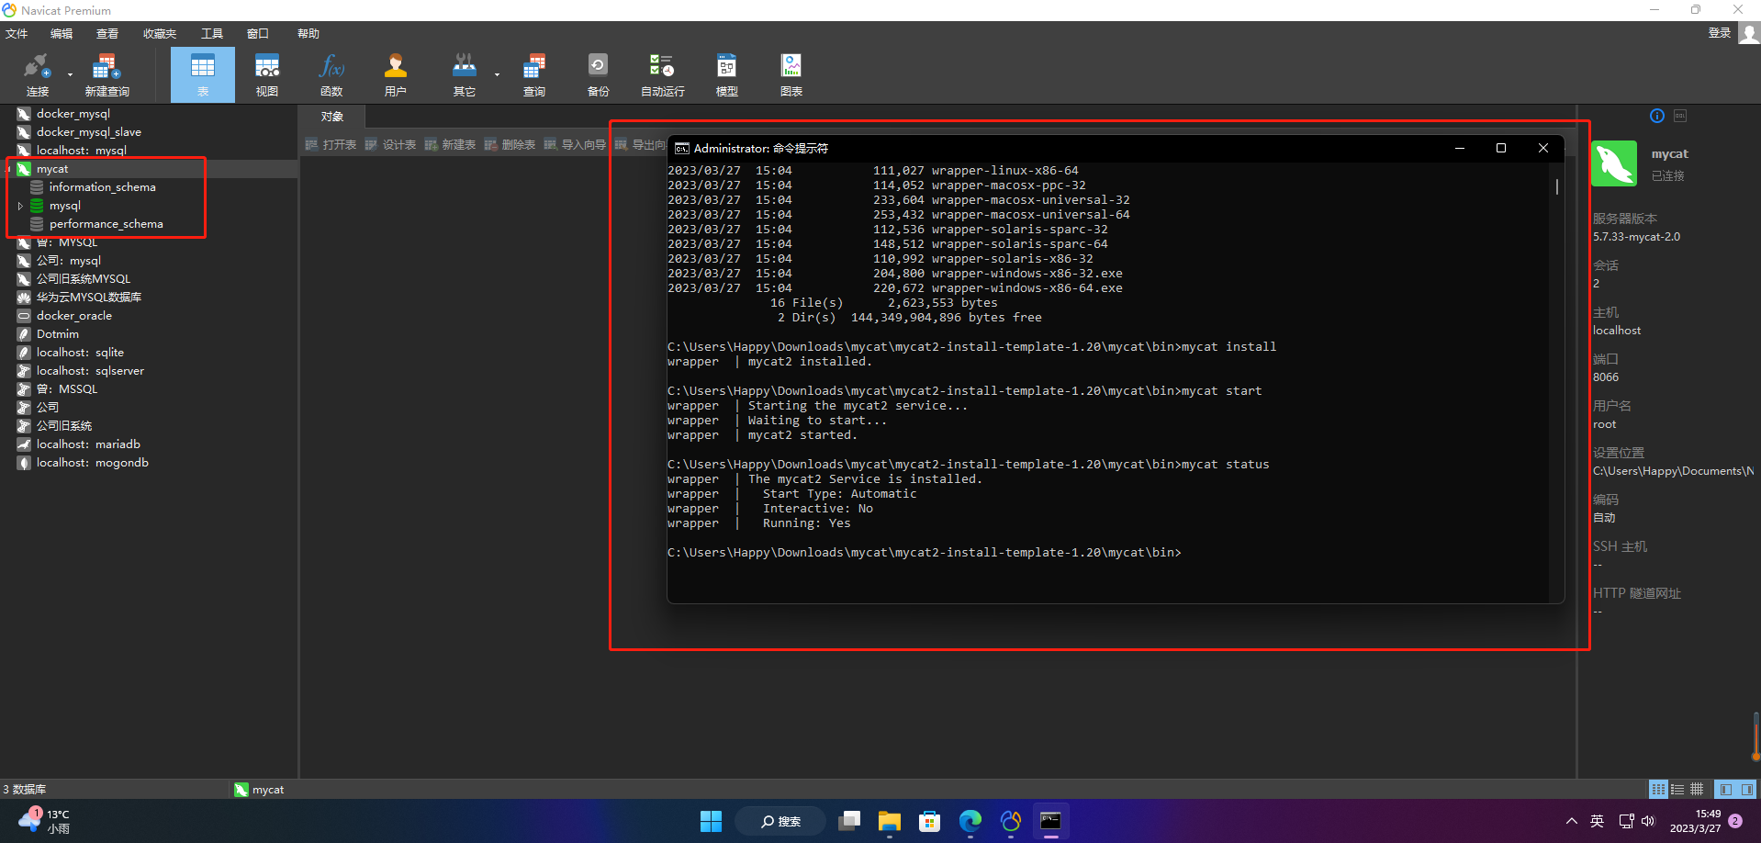Viewport: 1761px width, 843px height.
Task: Select the 对象 (Objects) tab
Action: 332,117
